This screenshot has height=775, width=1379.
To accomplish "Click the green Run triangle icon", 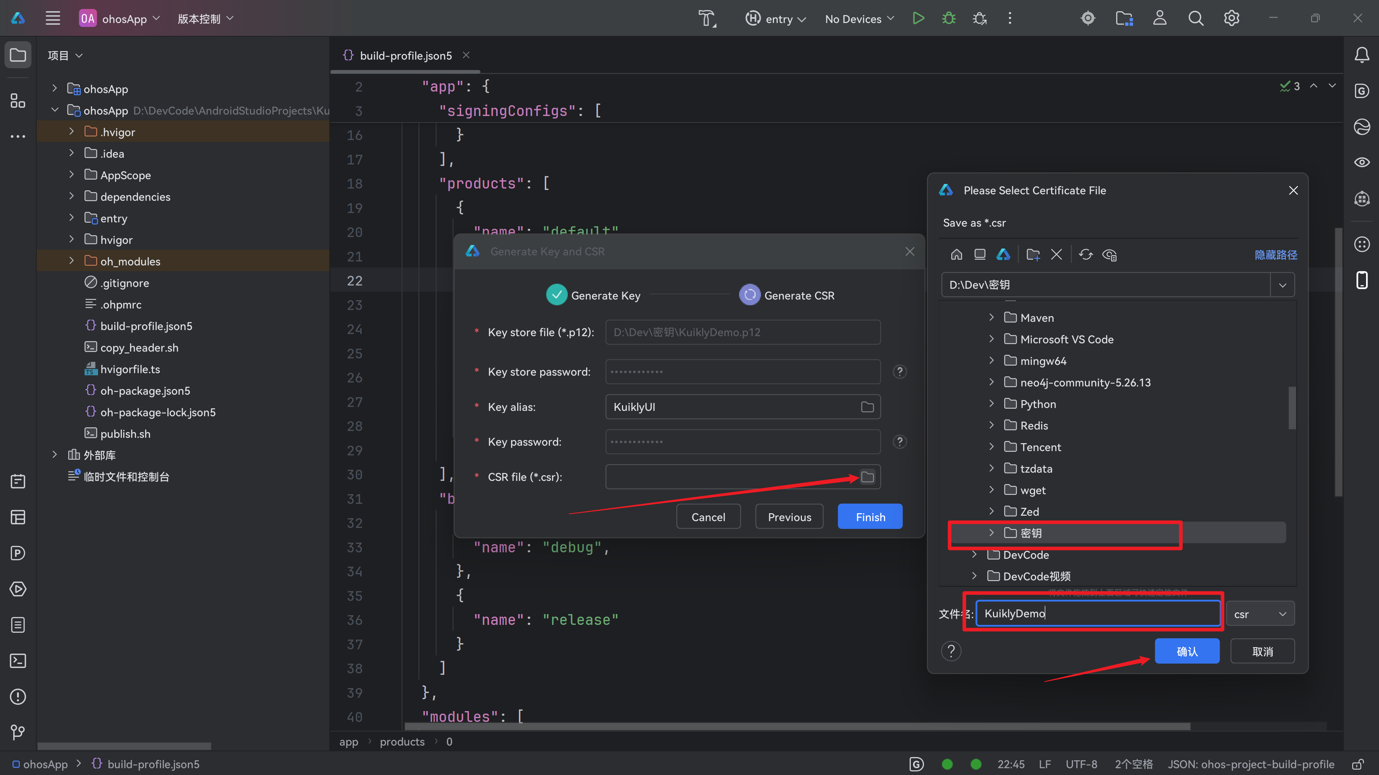I will coord(918,19).
